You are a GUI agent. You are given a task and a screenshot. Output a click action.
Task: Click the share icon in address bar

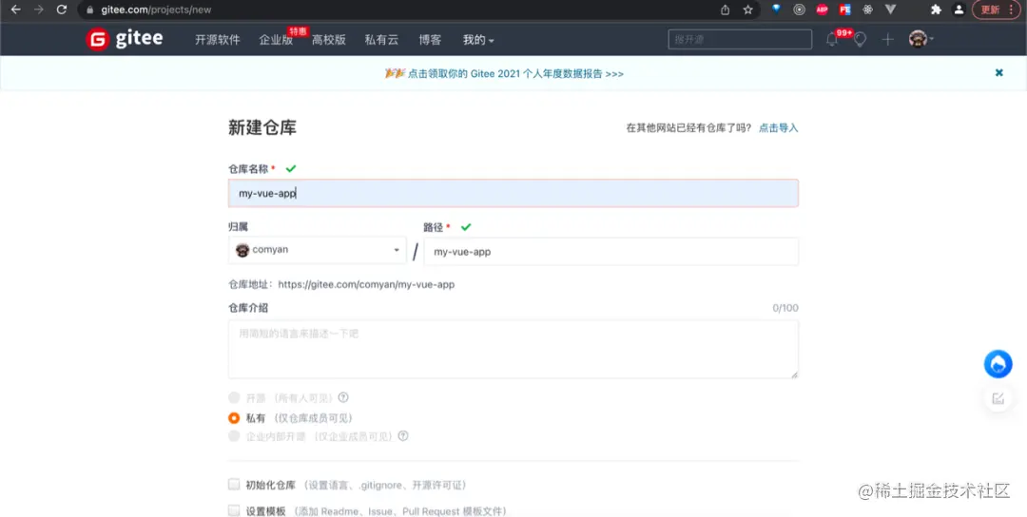point(725,10)
